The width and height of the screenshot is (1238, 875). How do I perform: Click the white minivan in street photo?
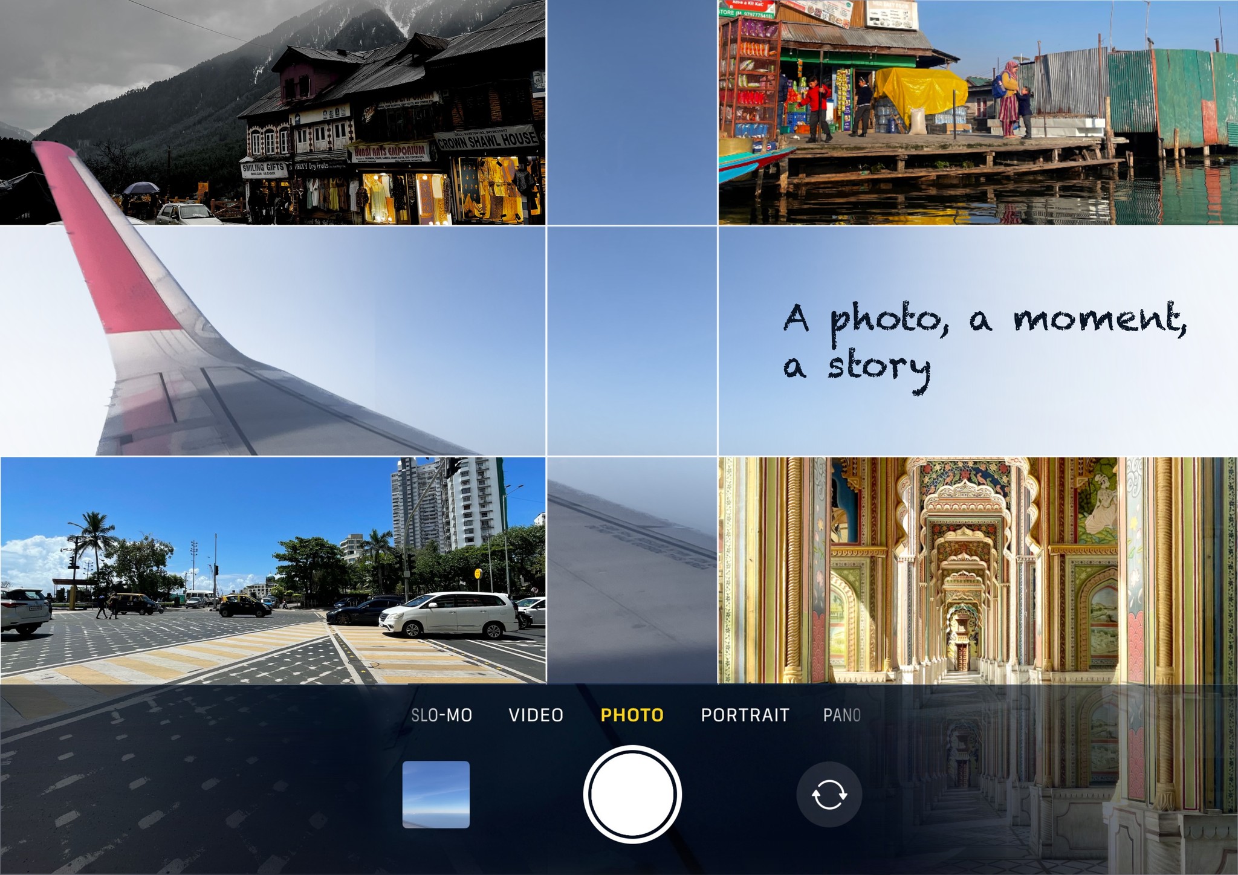coord(449,615)
